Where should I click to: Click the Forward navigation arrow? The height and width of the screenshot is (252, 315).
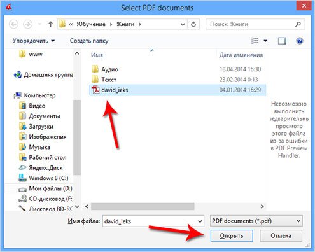27,24
